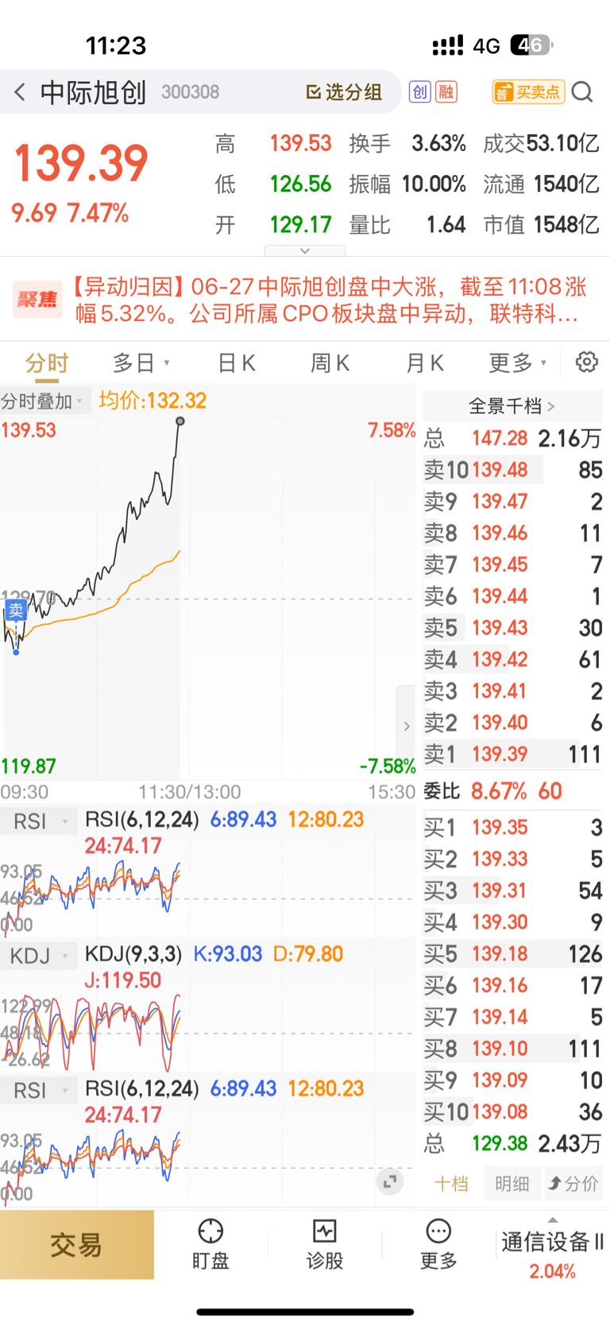Image resolution: width=610 pixels, height=1327 pixels.
Task: Add stock via 选分组
Action: [x=344, y=92]
